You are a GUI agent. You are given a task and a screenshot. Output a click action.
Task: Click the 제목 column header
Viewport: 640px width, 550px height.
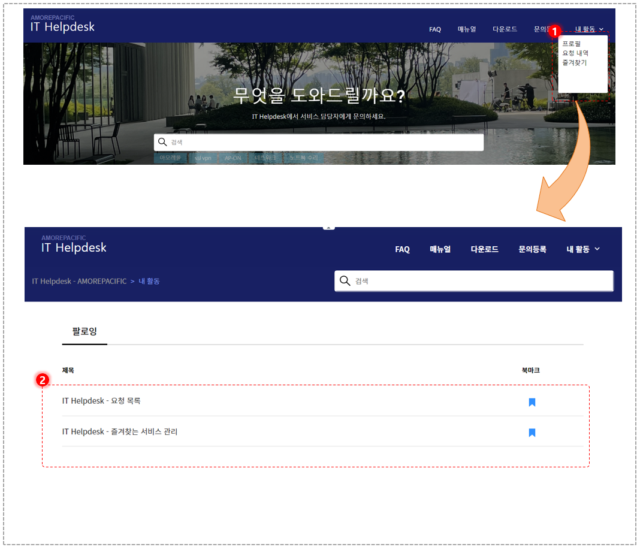pyautogui.click(x=68, y=370)
